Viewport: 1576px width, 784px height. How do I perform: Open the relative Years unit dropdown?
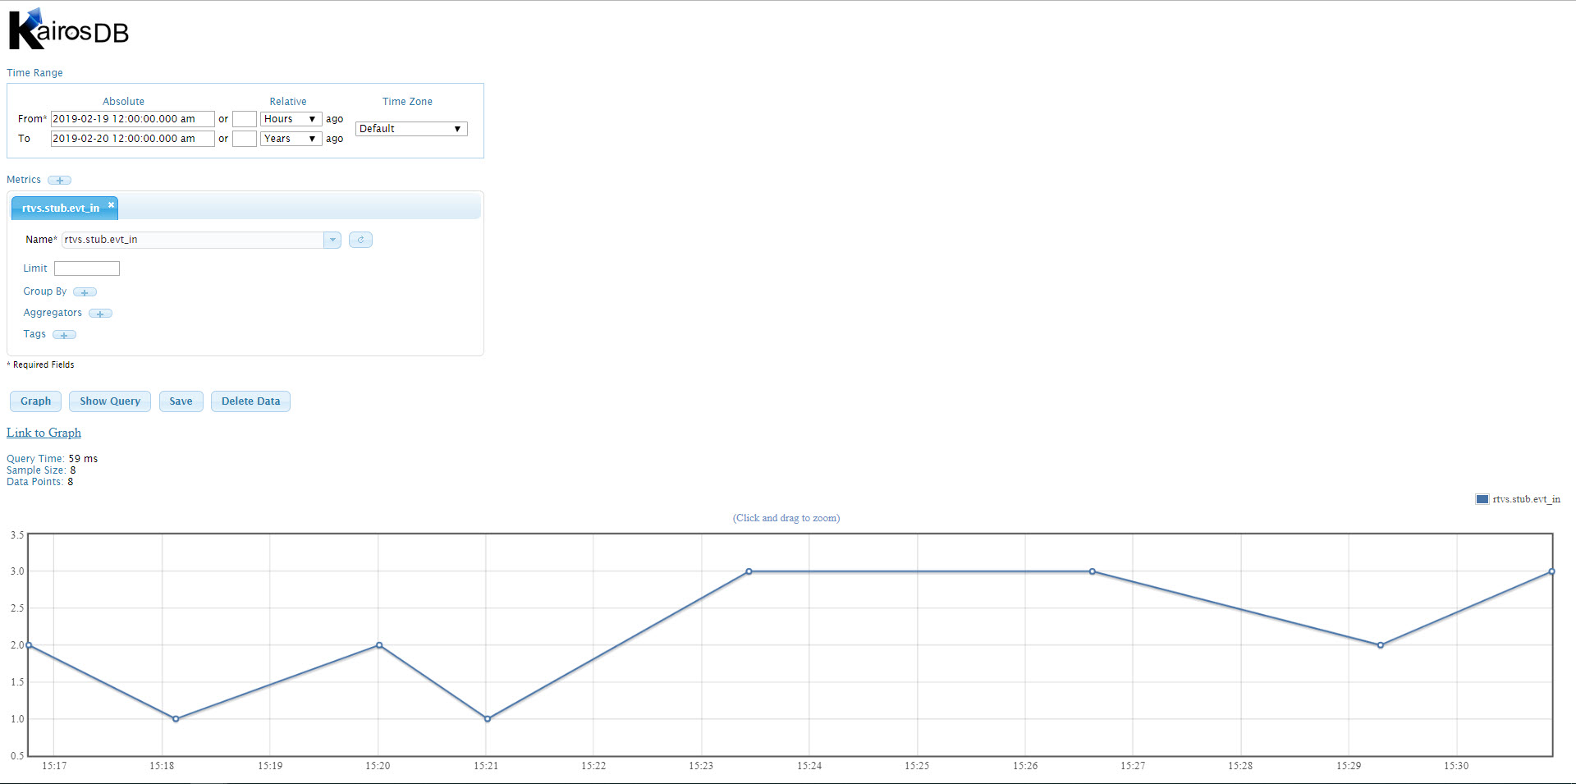coord(291,138)
